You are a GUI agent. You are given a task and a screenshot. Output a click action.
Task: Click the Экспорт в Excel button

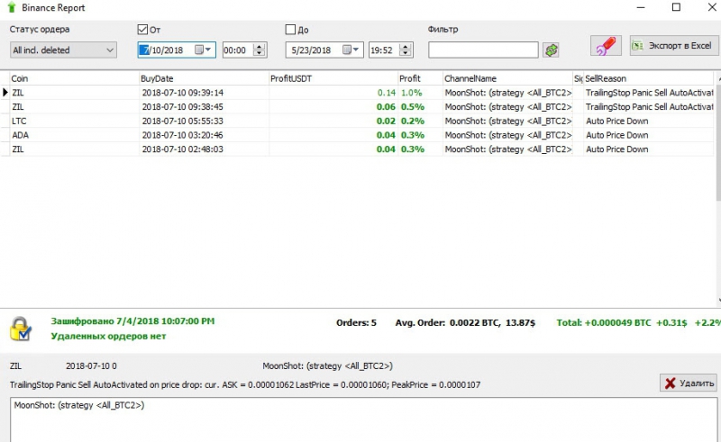point(672,46)
